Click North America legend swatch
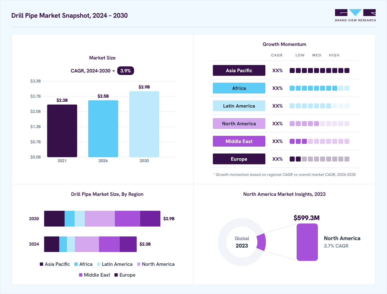The width and height of the screenshot is (387, 294). coord(139,264)
